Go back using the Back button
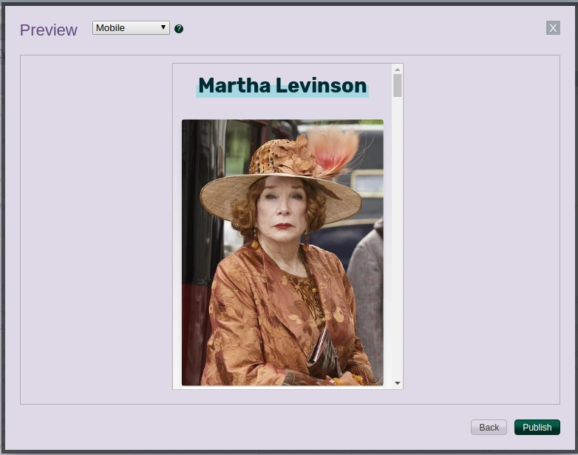 489,427
